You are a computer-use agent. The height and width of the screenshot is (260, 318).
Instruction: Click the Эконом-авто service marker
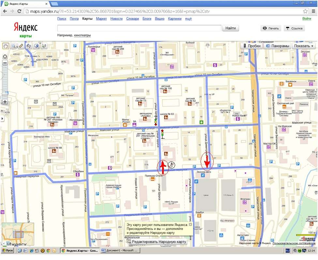point(203,176)
